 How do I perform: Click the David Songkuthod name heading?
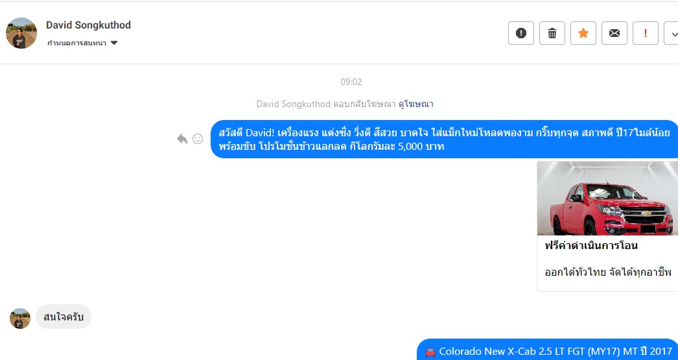88,25
